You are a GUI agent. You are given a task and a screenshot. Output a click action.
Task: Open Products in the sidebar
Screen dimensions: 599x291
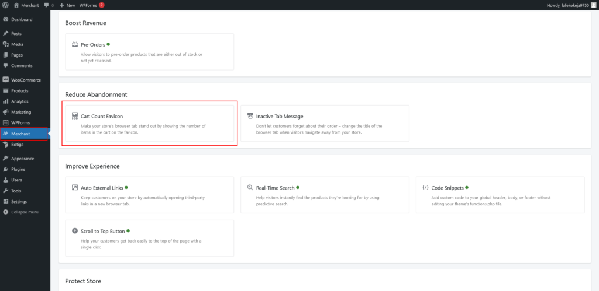pos(25,90)
